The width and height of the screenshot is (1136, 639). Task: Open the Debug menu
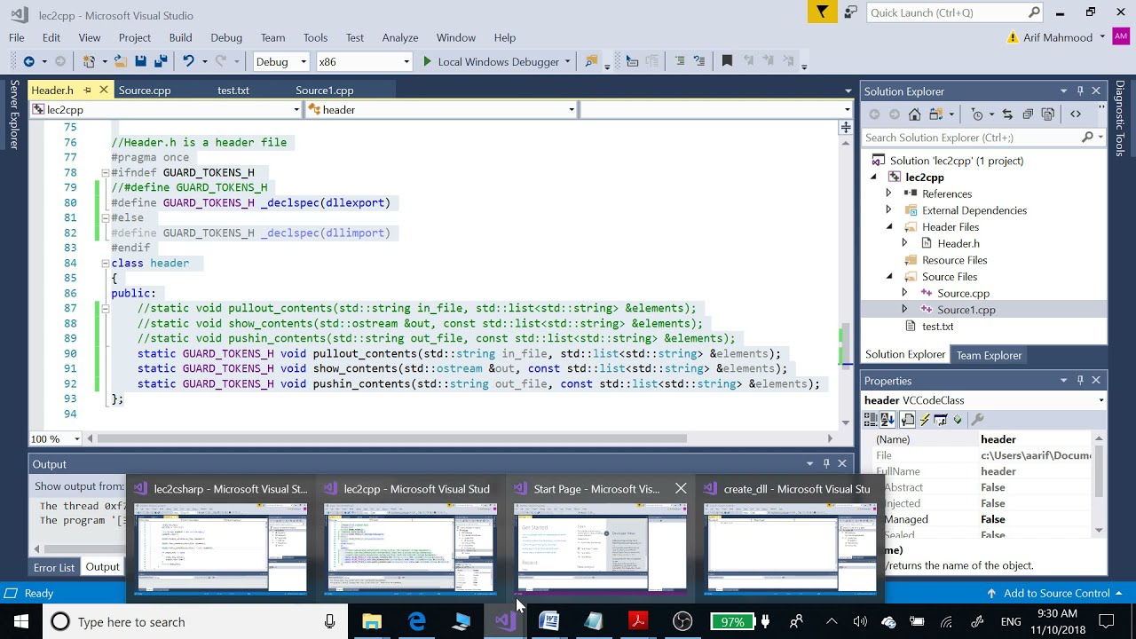[226, 37]
